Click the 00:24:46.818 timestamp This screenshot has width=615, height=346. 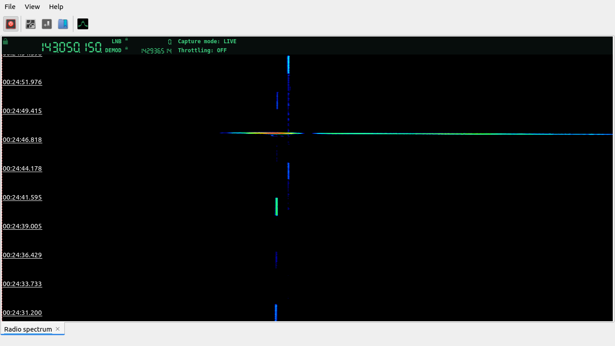coord(22,140)
